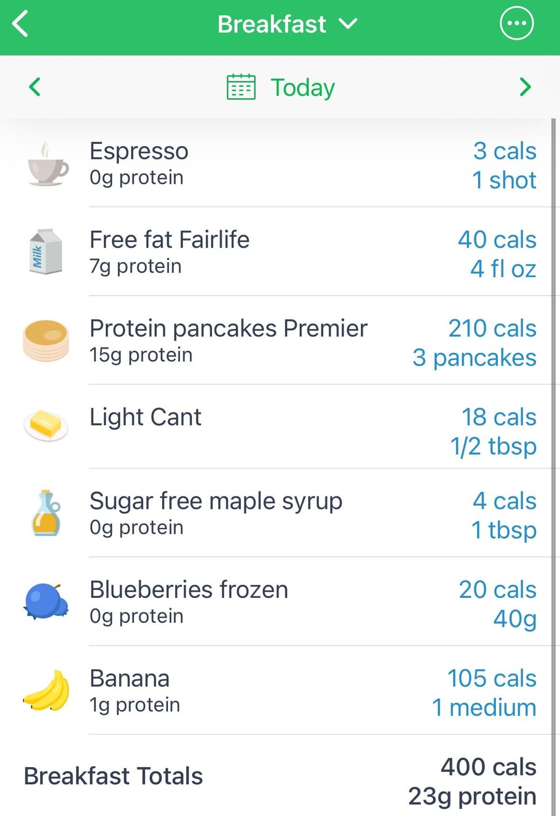The image size is (560, 816).
Task: Open the more options ellipsis menu
Action: tap(516, 23)
